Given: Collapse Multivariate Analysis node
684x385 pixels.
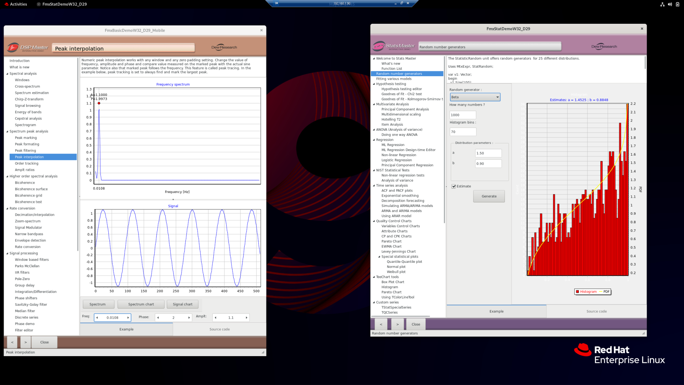Looking at the screenshot, I should pyautogui.click(x=374, y=104).
